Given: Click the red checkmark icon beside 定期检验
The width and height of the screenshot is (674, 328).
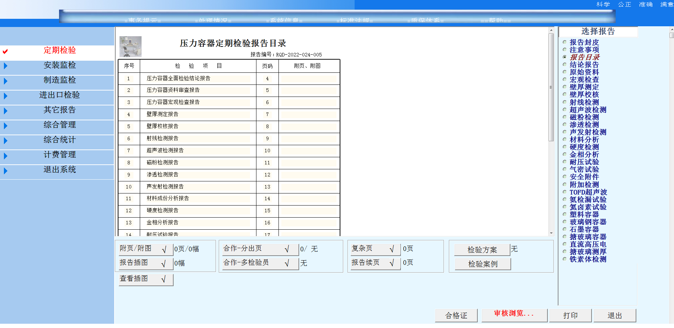Looking at the screenshot, I should click(x=5, y=51).
